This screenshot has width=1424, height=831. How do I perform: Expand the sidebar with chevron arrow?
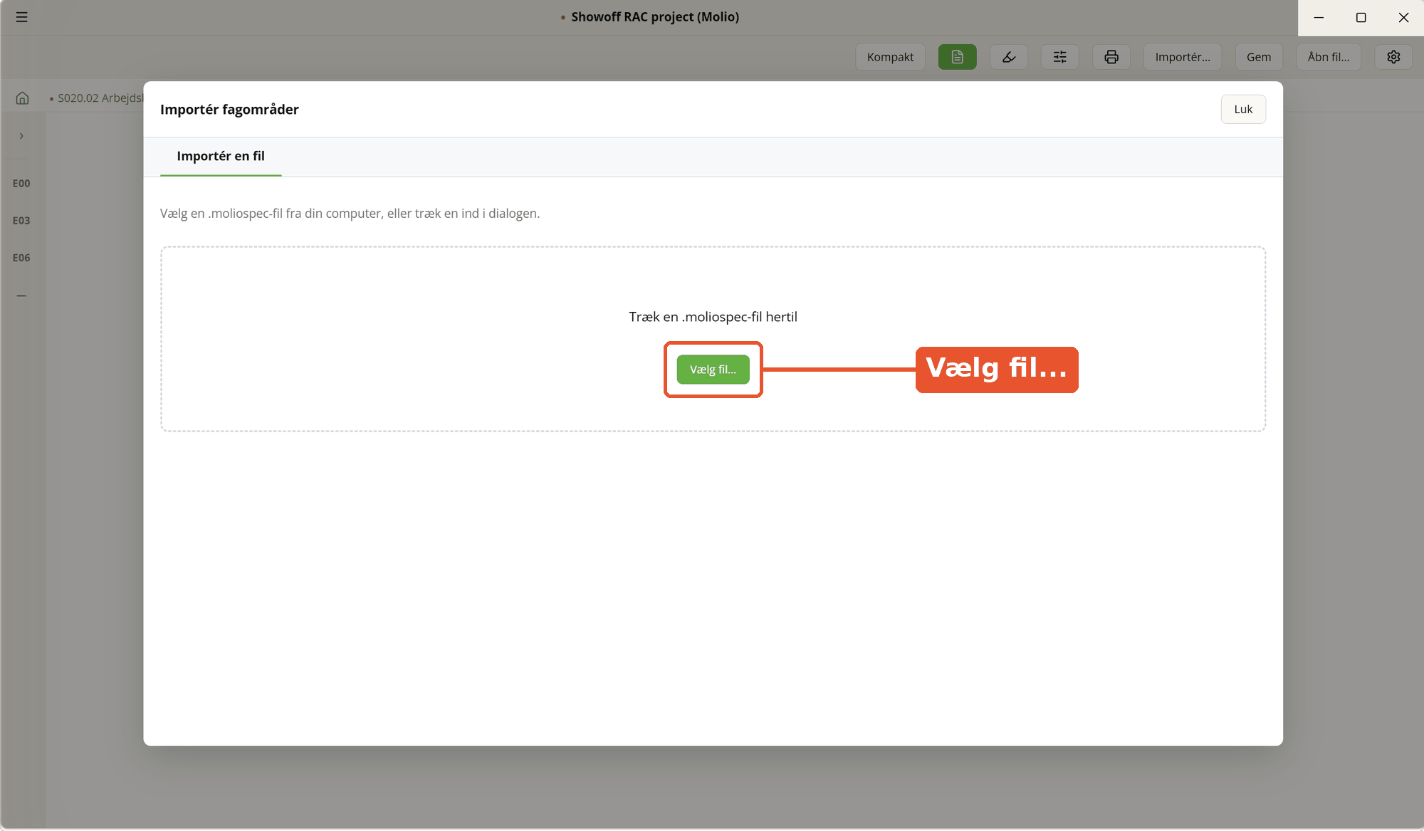22,136
